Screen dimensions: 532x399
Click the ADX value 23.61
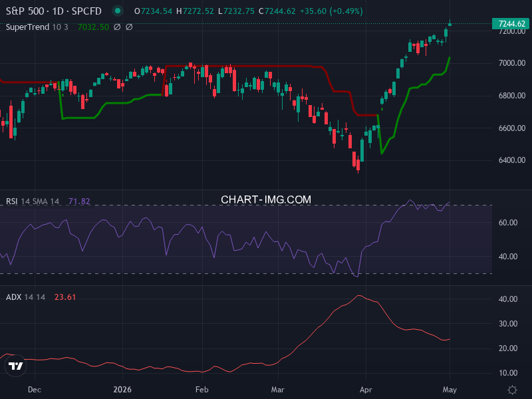tap(65, 297)
